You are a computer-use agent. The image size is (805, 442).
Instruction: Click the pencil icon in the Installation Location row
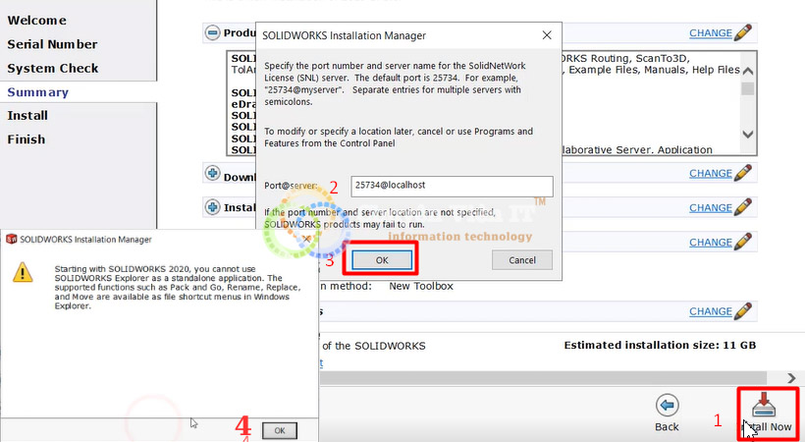[743, 207]
